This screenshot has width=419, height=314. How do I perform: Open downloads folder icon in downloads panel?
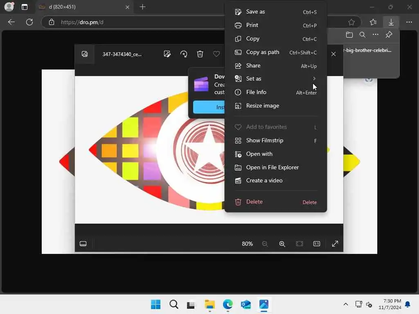349,35
